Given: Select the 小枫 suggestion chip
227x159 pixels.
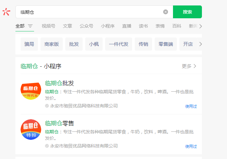Looking at the screenshot, I should coord(94,44).
